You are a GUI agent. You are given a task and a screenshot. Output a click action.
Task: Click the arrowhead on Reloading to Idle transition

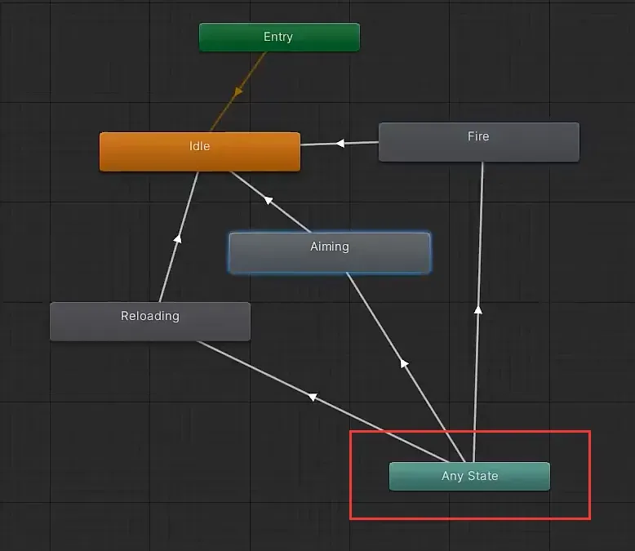click(178, 238)
